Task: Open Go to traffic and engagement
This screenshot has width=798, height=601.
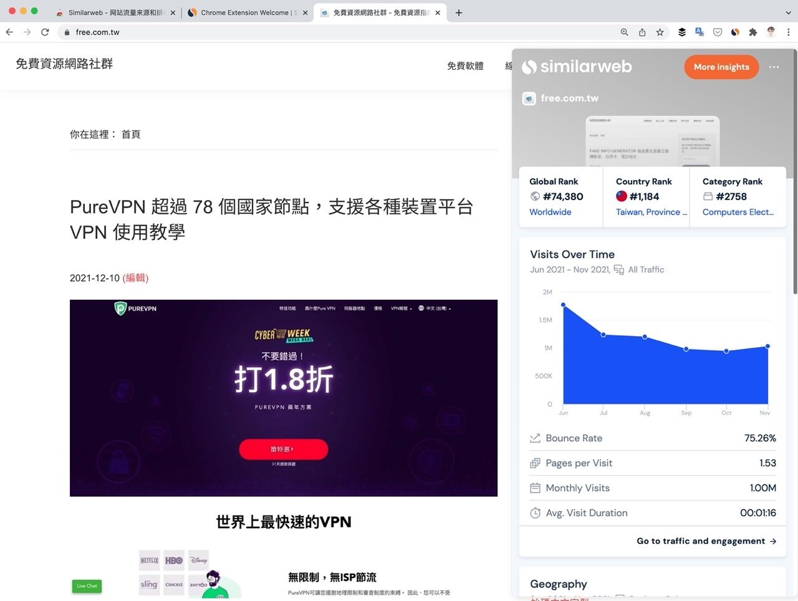Action: tap(706, 541)
